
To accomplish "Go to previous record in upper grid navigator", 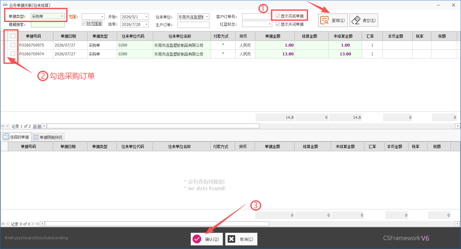I will coord(8,126).
